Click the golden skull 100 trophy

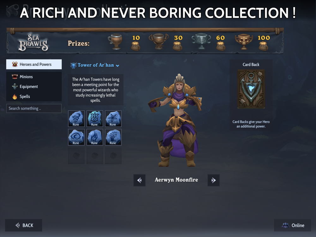tap(244, 42)
